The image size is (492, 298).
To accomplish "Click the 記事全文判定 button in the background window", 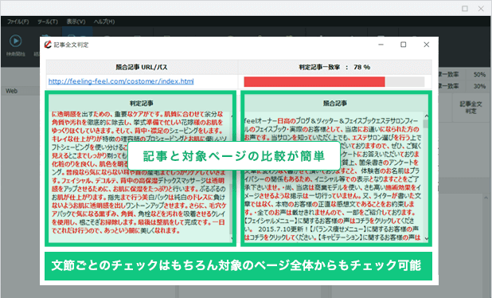I will click(x=471, y=108).
